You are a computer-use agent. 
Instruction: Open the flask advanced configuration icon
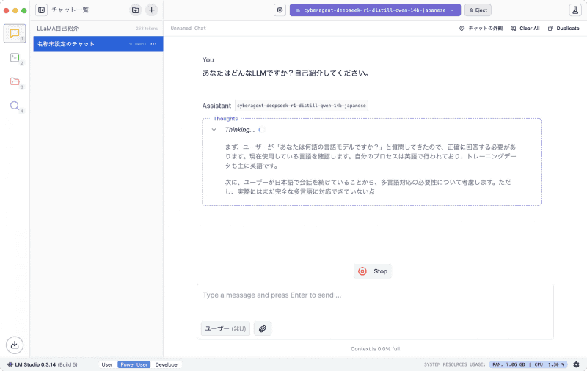[x=575, y=10]
